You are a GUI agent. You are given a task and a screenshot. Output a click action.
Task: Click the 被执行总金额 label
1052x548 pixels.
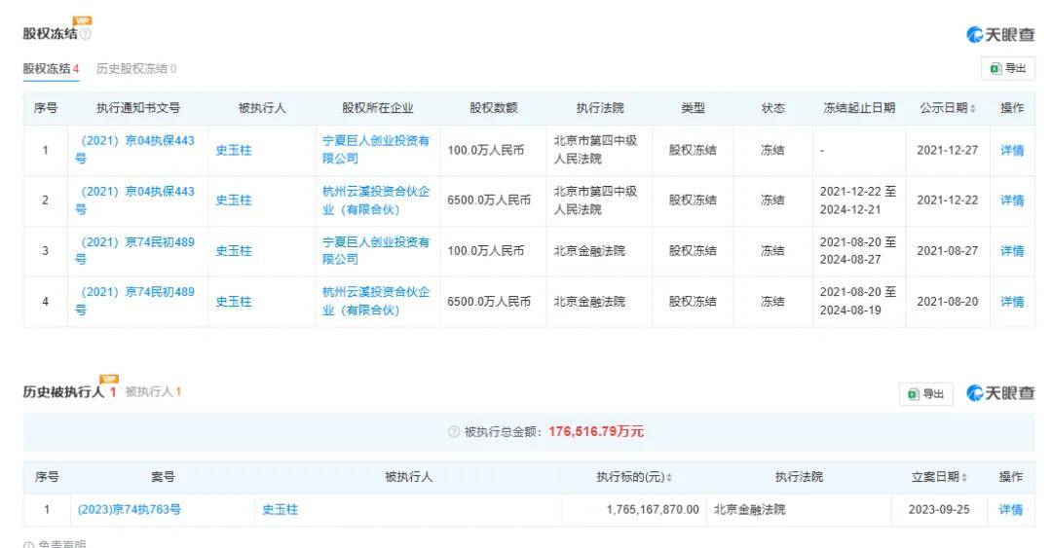point(503,432)
